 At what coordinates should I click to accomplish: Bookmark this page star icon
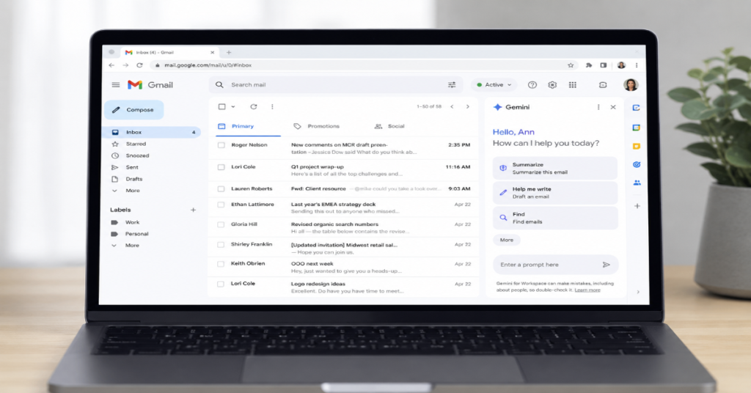[571, 65]
